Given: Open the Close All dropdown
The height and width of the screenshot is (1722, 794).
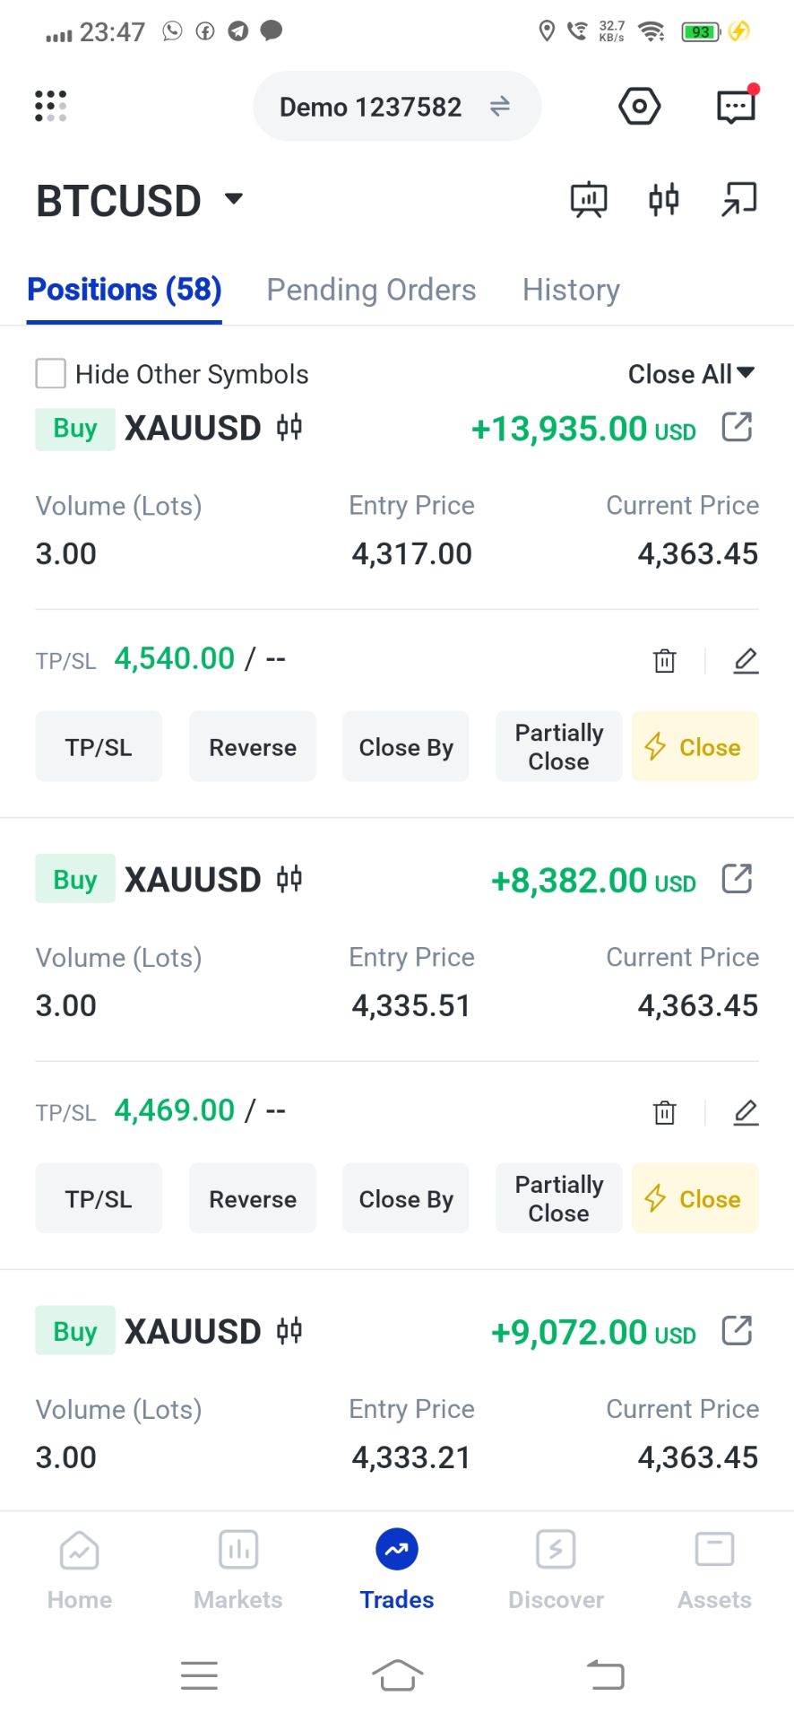Looking at the screenshot, I should 691,374.
